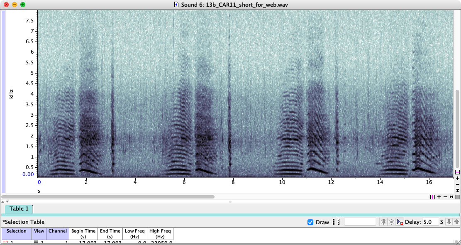
Task: Click the gray square zoom-to-selection button
Action: (x=457, y=197)
